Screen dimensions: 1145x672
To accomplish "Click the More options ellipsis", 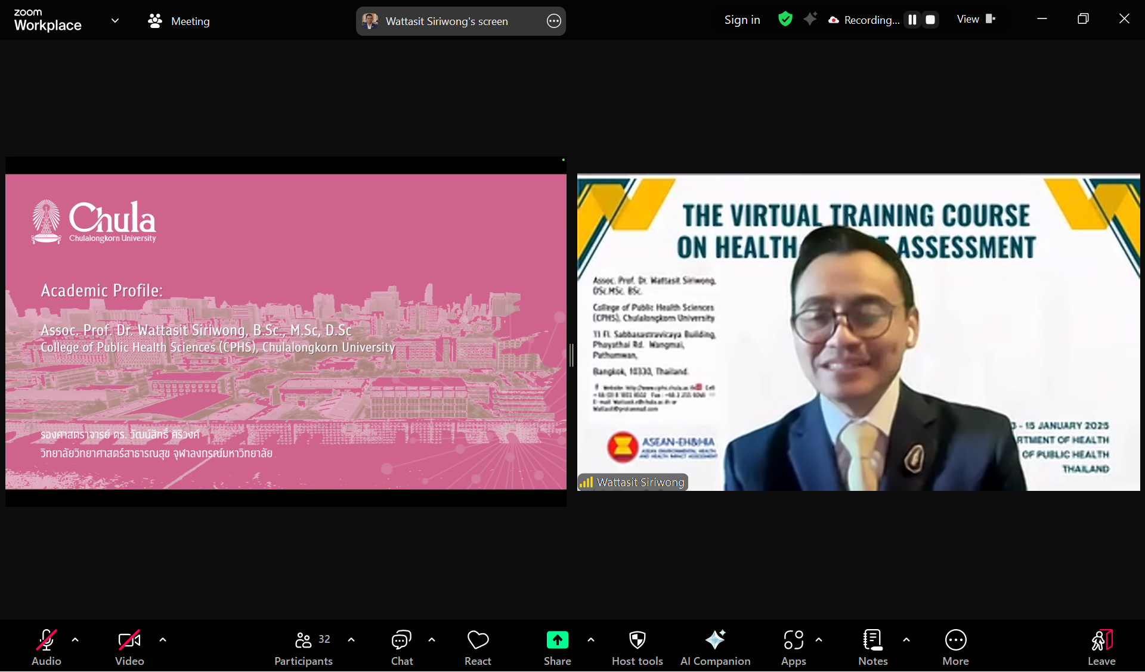I will [955, 640].
